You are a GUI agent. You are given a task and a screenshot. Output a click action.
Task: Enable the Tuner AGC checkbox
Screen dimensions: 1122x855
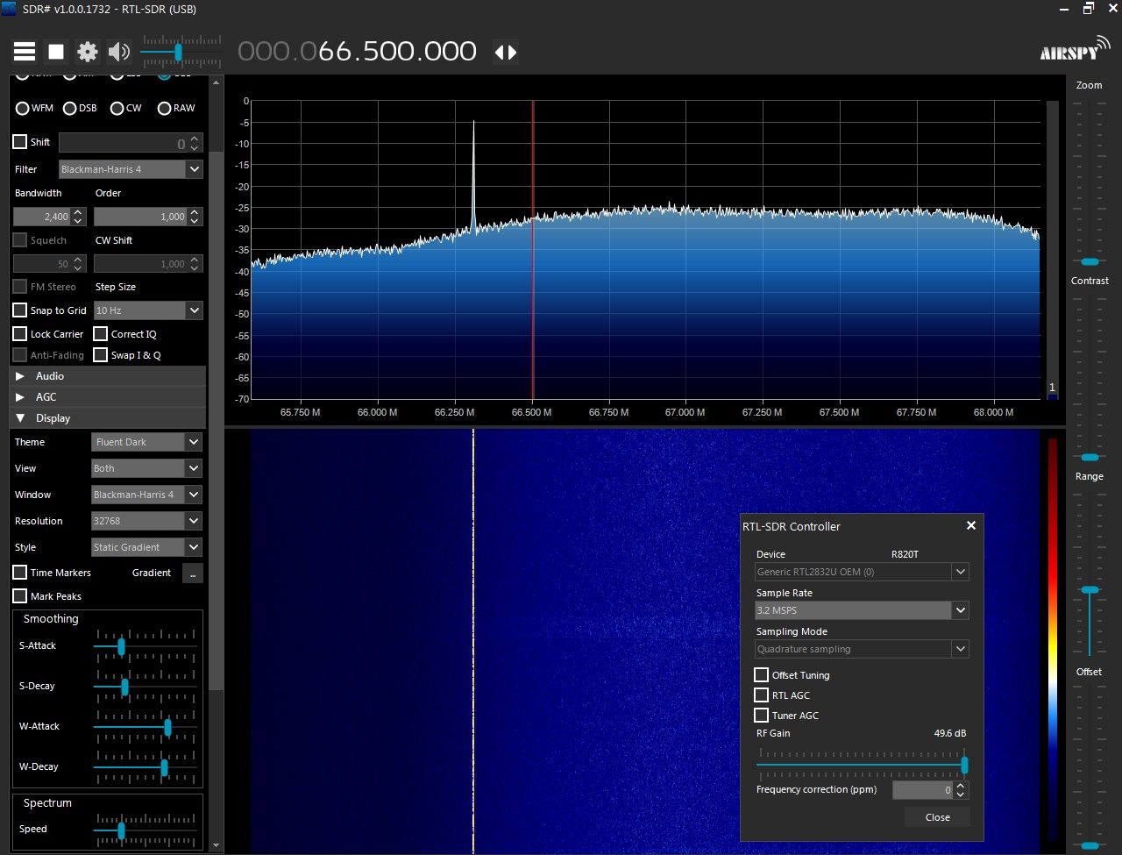[x=762, y=716]
